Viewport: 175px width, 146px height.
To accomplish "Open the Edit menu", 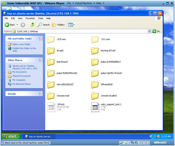I will tap(13, 18).
